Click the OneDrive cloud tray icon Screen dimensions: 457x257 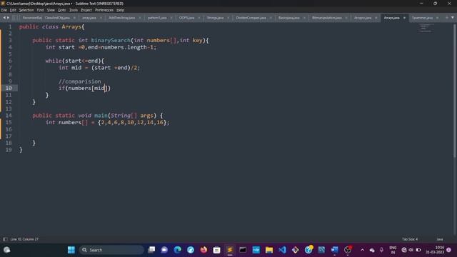372,250
